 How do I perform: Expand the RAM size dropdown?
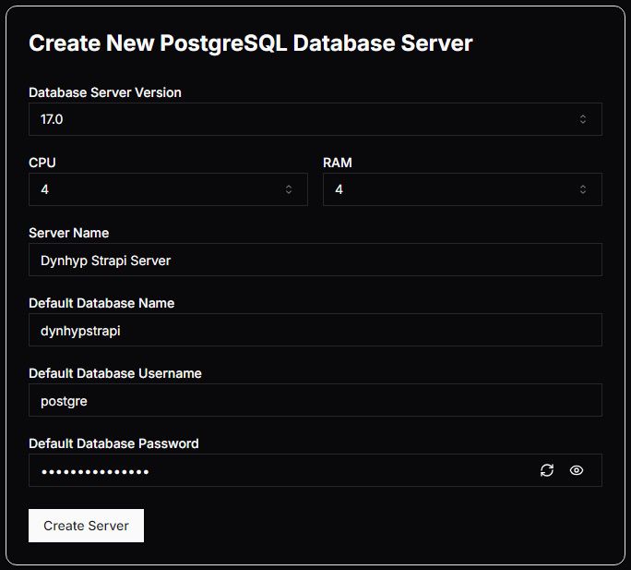pyautogui.click(x=462, y=189)
